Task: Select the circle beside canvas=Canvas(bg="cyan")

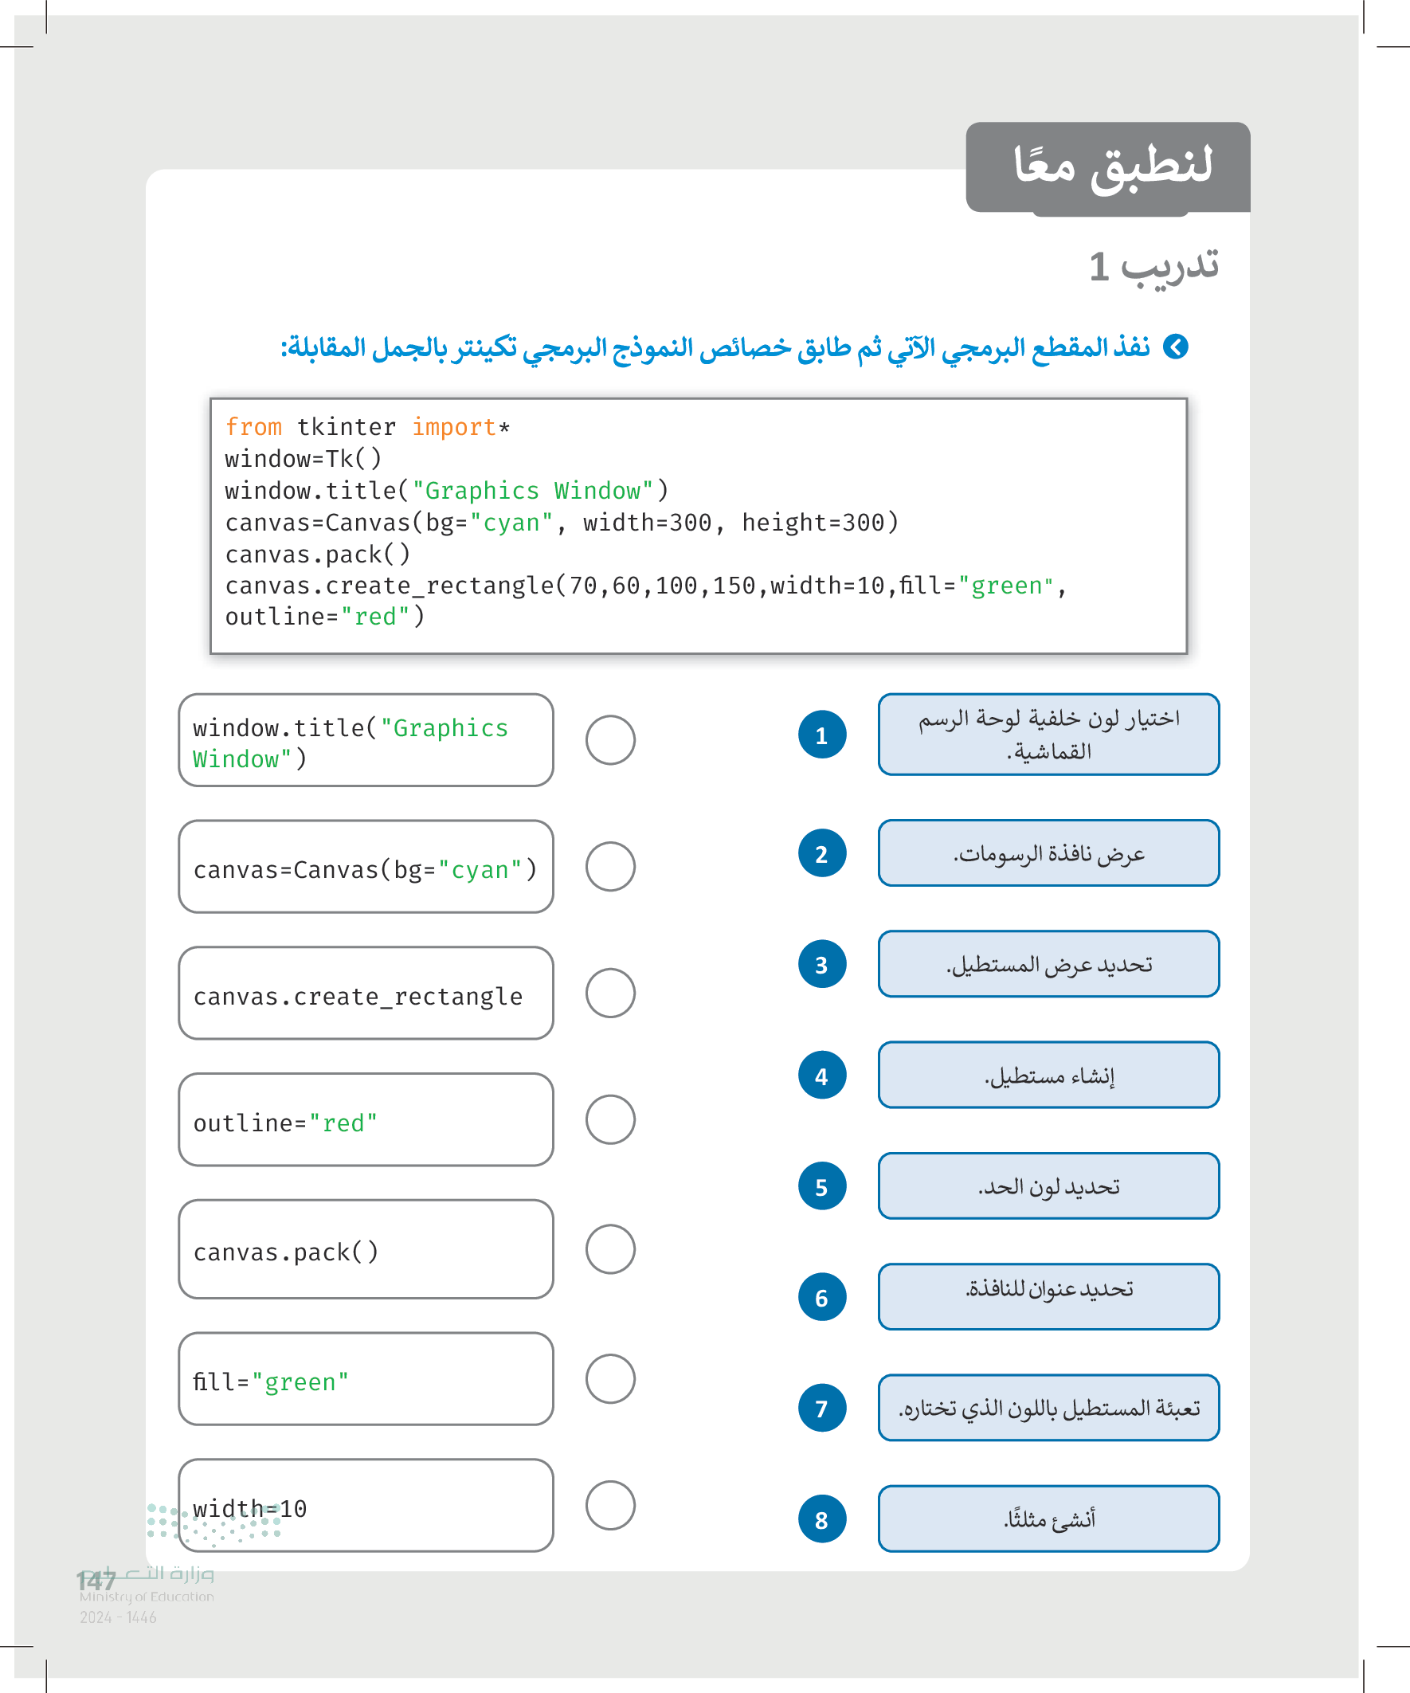Action: [x=610, y=866]
